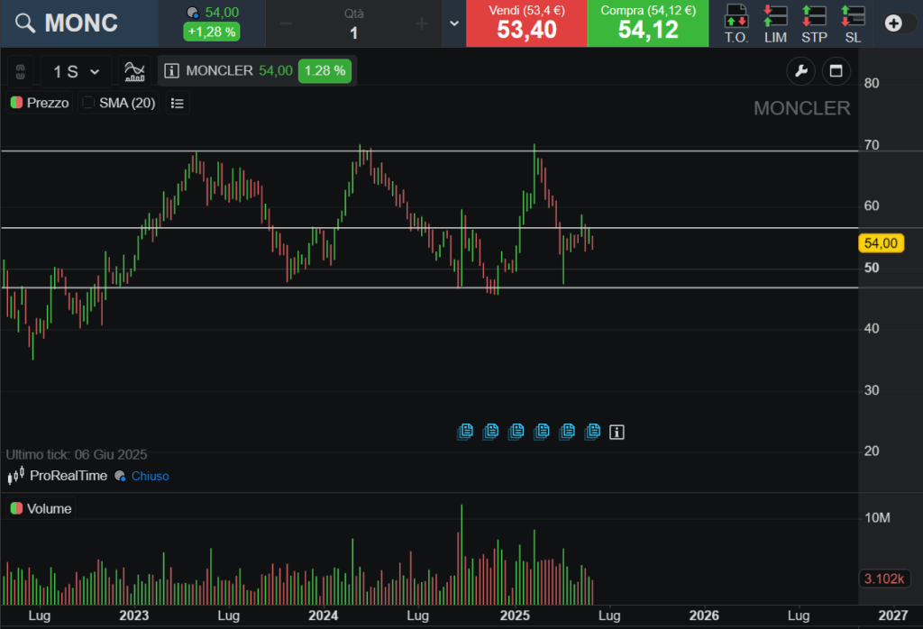Click the round plus toggle at top right

[x=894, y=23]
